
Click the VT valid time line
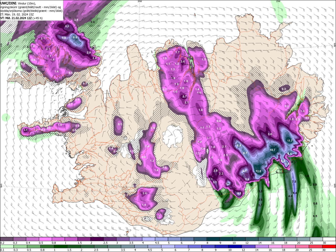click(21, 18)
